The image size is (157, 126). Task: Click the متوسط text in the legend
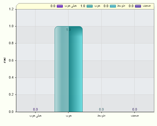(121, 6)
